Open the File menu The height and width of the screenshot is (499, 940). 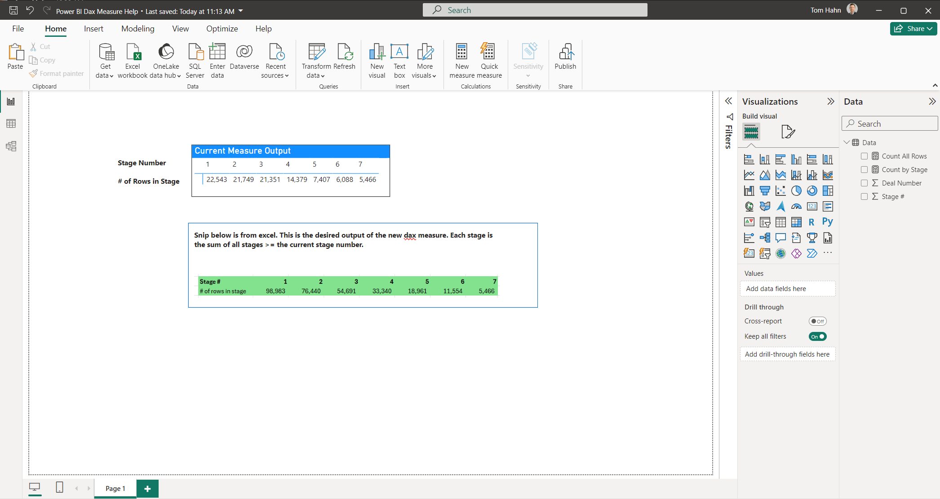coord(18,29)
